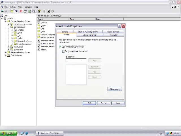
Task: Click the dnsmgmt taskbar button
Action: pos(49,133)
